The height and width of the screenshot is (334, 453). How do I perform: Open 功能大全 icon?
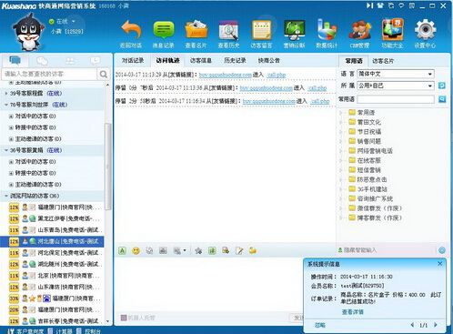pos(392,30)
